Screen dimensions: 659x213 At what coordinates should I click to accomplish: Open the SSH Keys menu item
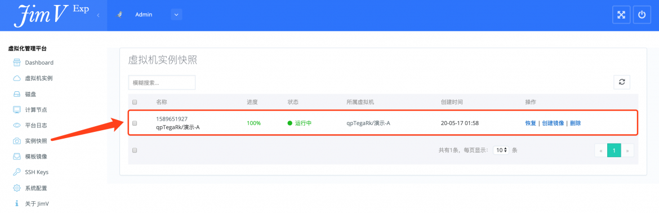(37, 172)
